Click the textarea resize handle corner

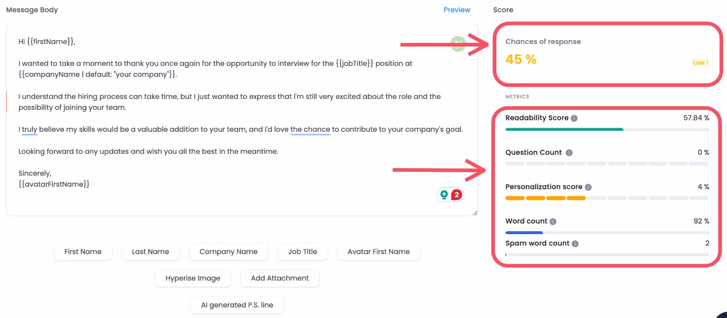click(474, 213)
